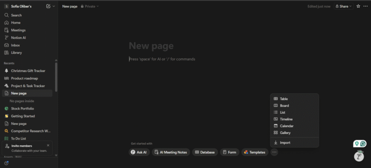
Task: Open Sofia Oliber's workspace menu
Action: (18, 6)
